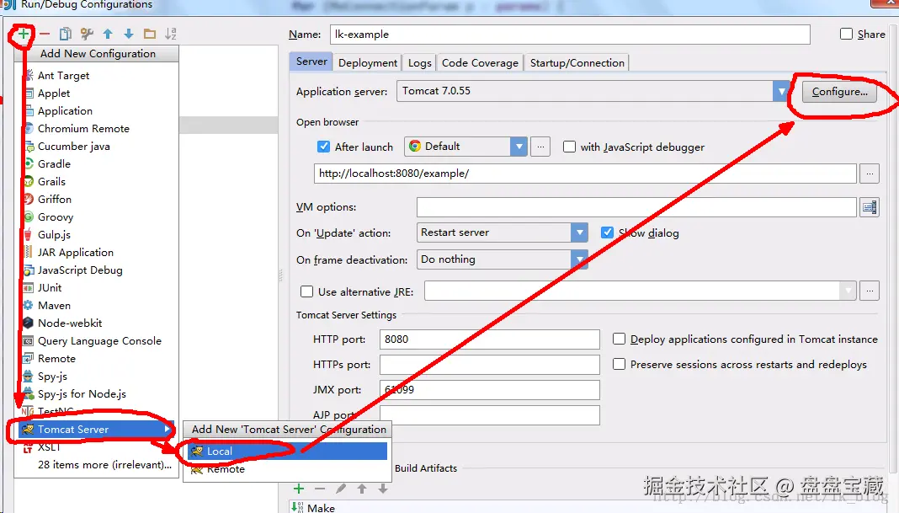Click the HTTPs port input field
The width and height of the screenshot is (899, 513).
pyautogui.click(x=490, y=365)
